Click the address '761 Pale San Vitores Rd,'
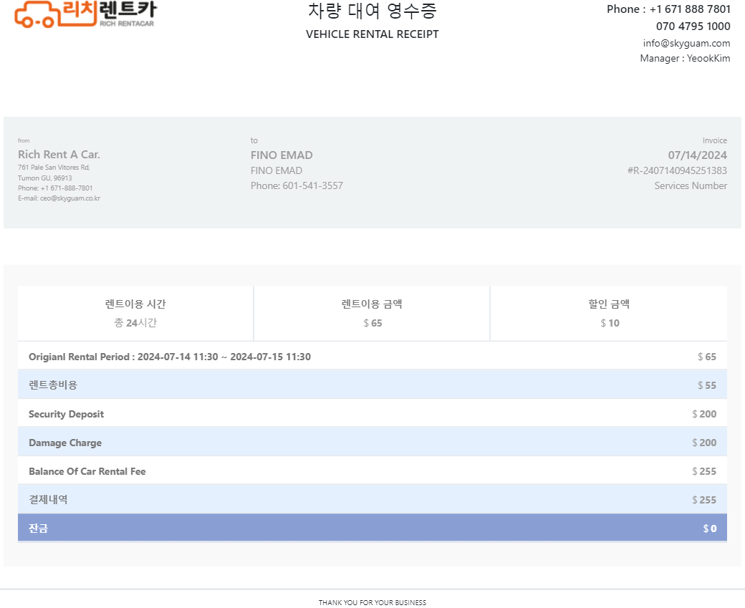This screenshot has width=745, height=608. (x=54, y=167)
